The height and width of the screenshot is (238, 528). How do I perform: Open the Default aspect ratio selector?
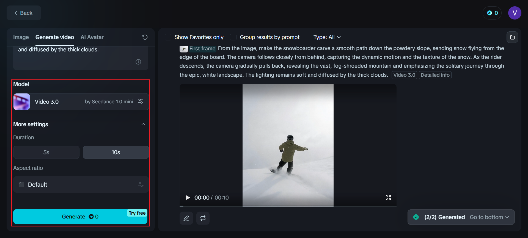(81, 184)
